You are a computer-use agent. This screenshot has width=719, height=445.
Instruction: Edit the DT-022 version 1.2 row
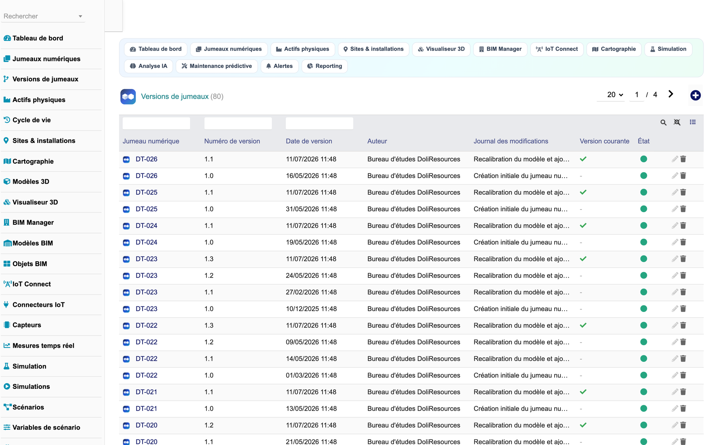click(675, 342)
